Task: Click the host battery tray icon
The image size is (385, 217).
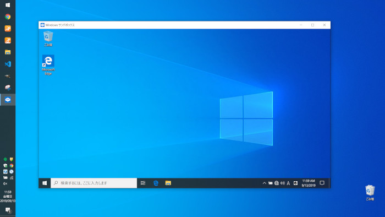Action: (x=5, y=177)
